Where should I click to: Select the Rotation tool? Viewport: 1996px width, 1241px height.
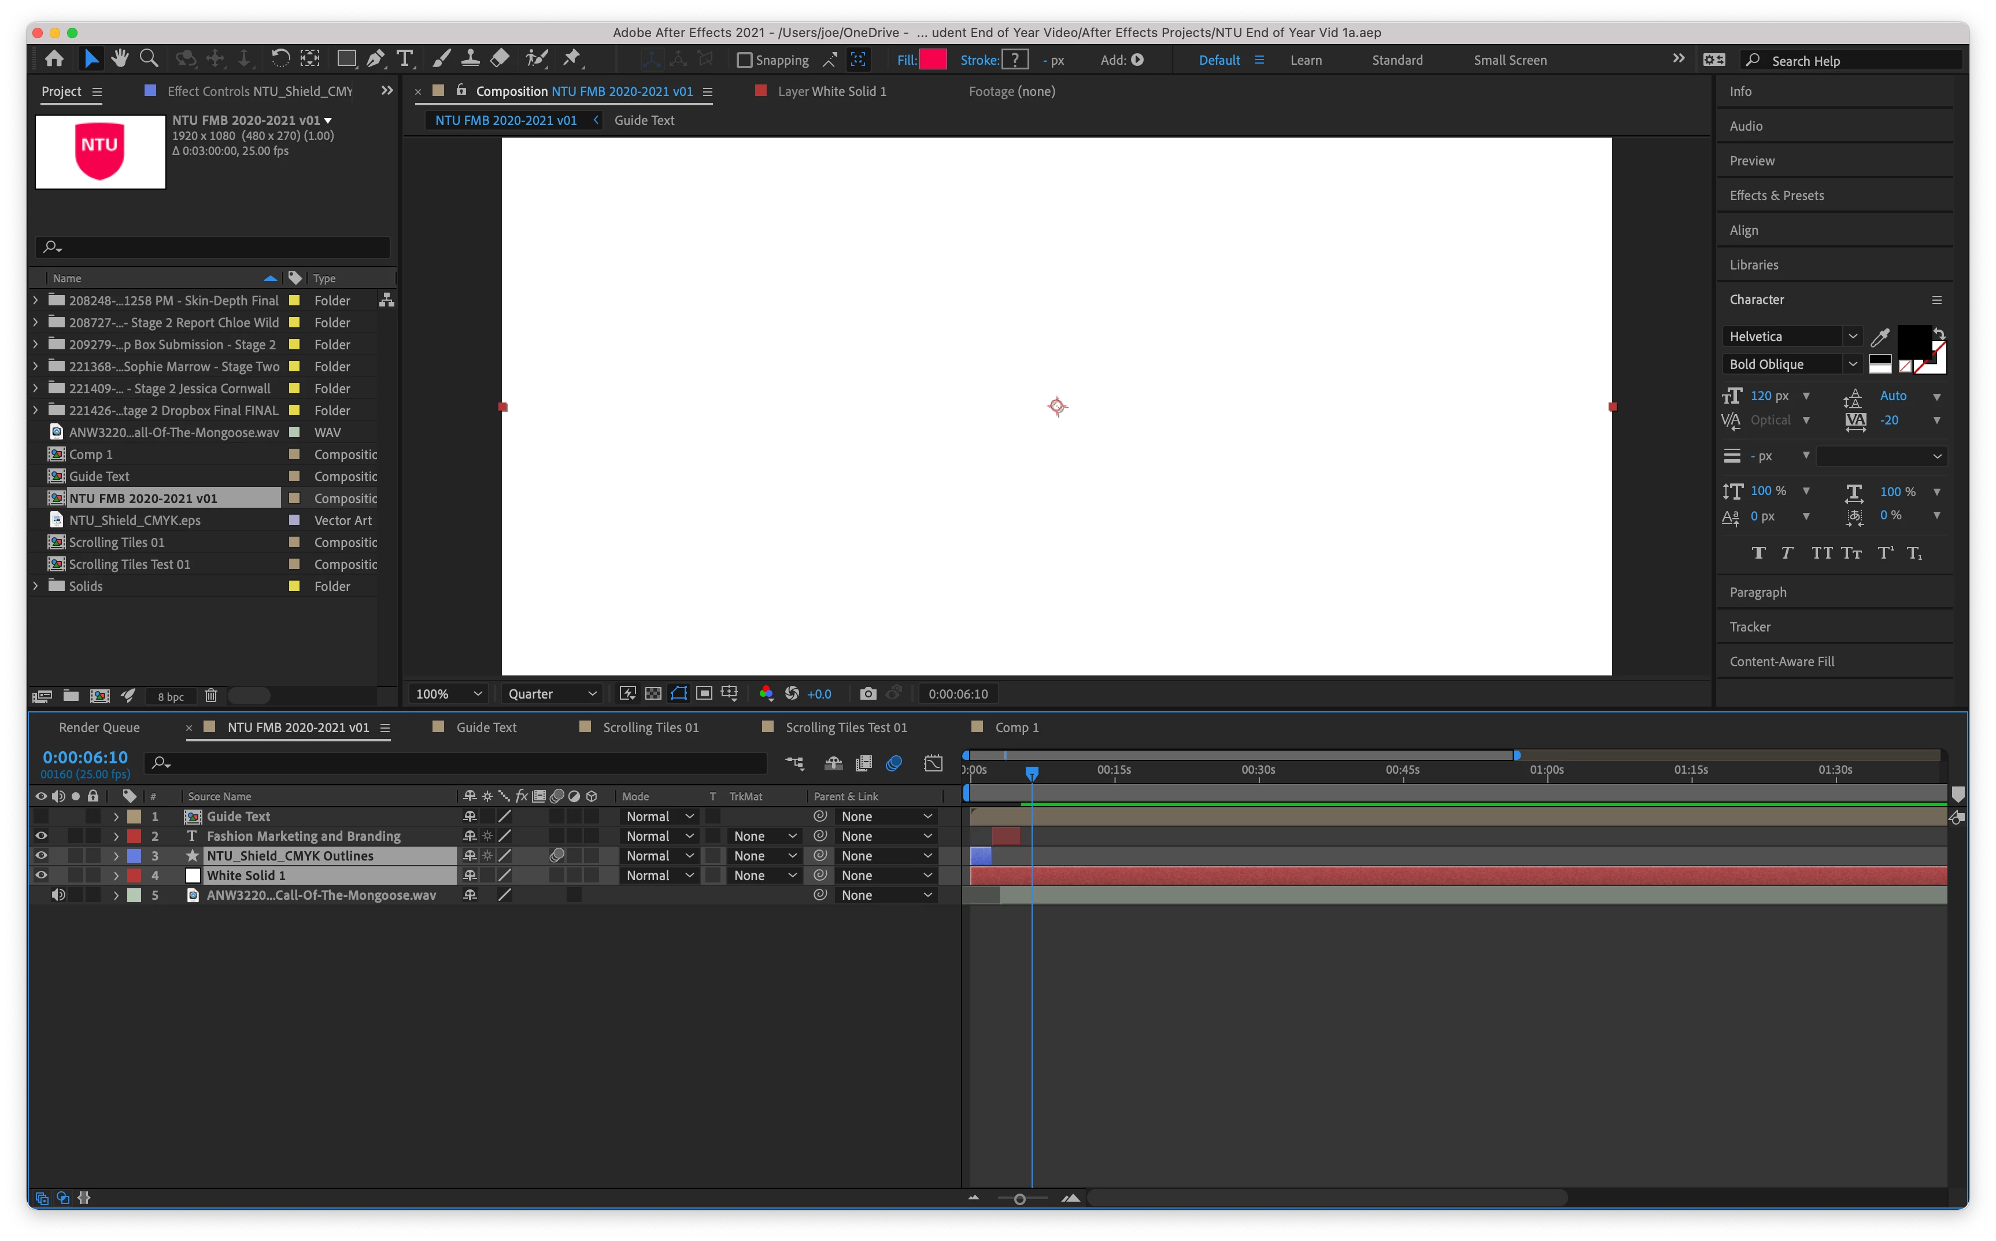click(280, 59)
